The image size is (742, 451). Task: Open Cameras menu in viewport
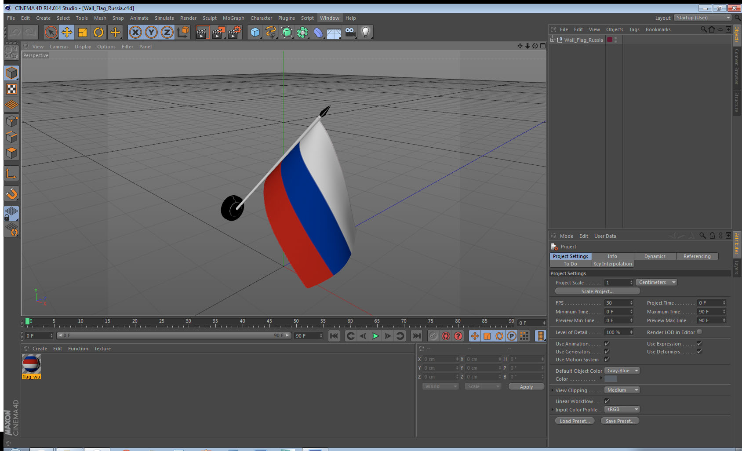(x=59, y=47)
